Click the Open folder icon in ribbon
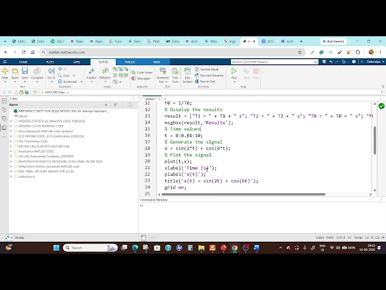Screen dimensions: 386x290 [x=14, y=71]
